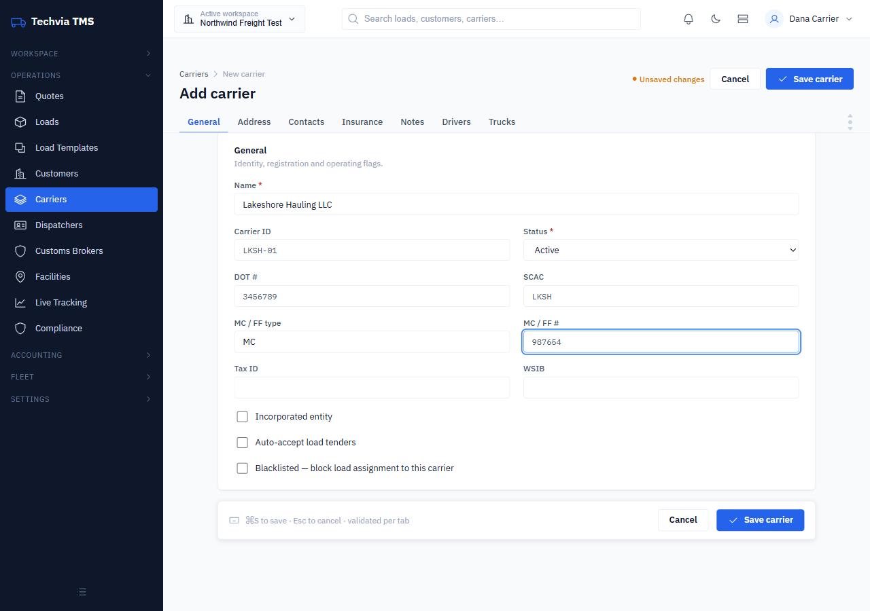870x611 pixels.
Task: Click the Carrier ID field
Action: (372, 250)
